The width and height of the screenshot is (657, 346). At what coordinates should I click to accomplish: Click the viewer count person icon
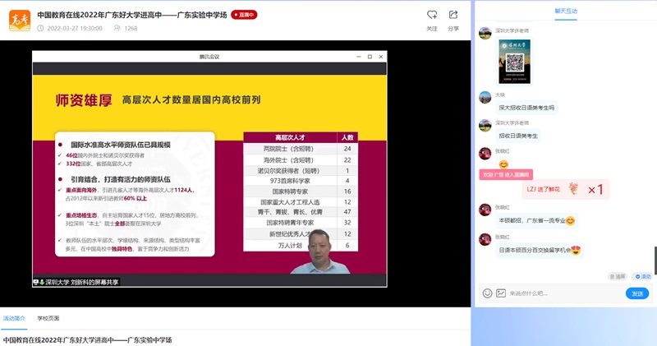click(x=117, y=28)
